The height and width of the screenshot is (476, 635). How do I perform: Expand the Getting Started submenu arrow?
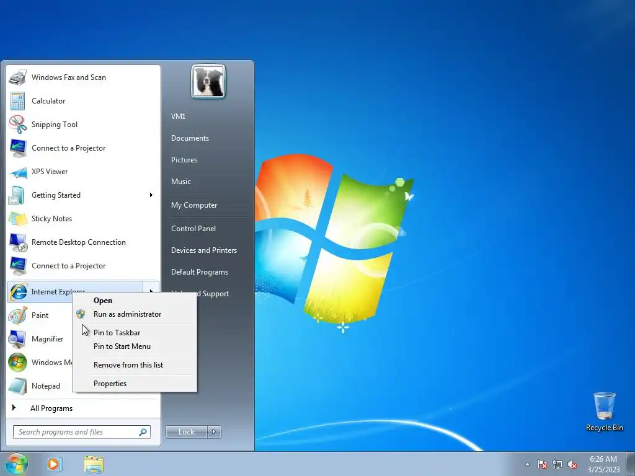pos(151,195)
